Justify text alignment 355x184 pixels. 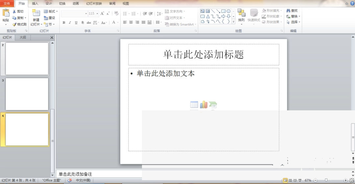(143, 22)
